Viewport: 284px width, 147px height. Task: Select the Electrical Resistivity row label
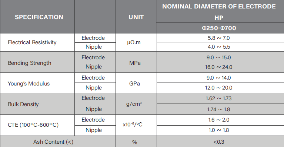click(x=32, y=42)
